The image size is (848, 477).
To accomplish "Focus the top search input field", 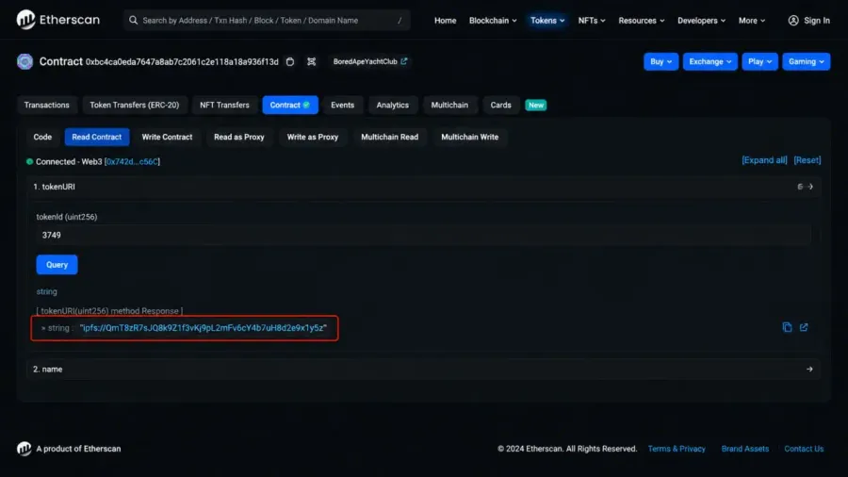I will pyautogui.click(x=267, y=21).
